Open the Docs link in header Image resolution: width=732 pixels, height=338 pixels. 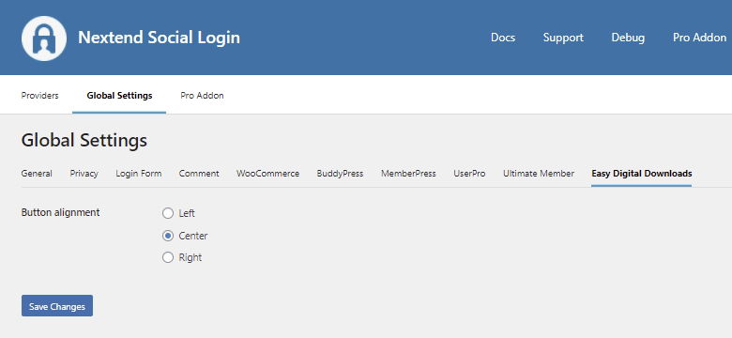pyautogui.click(x=503, y=38)
